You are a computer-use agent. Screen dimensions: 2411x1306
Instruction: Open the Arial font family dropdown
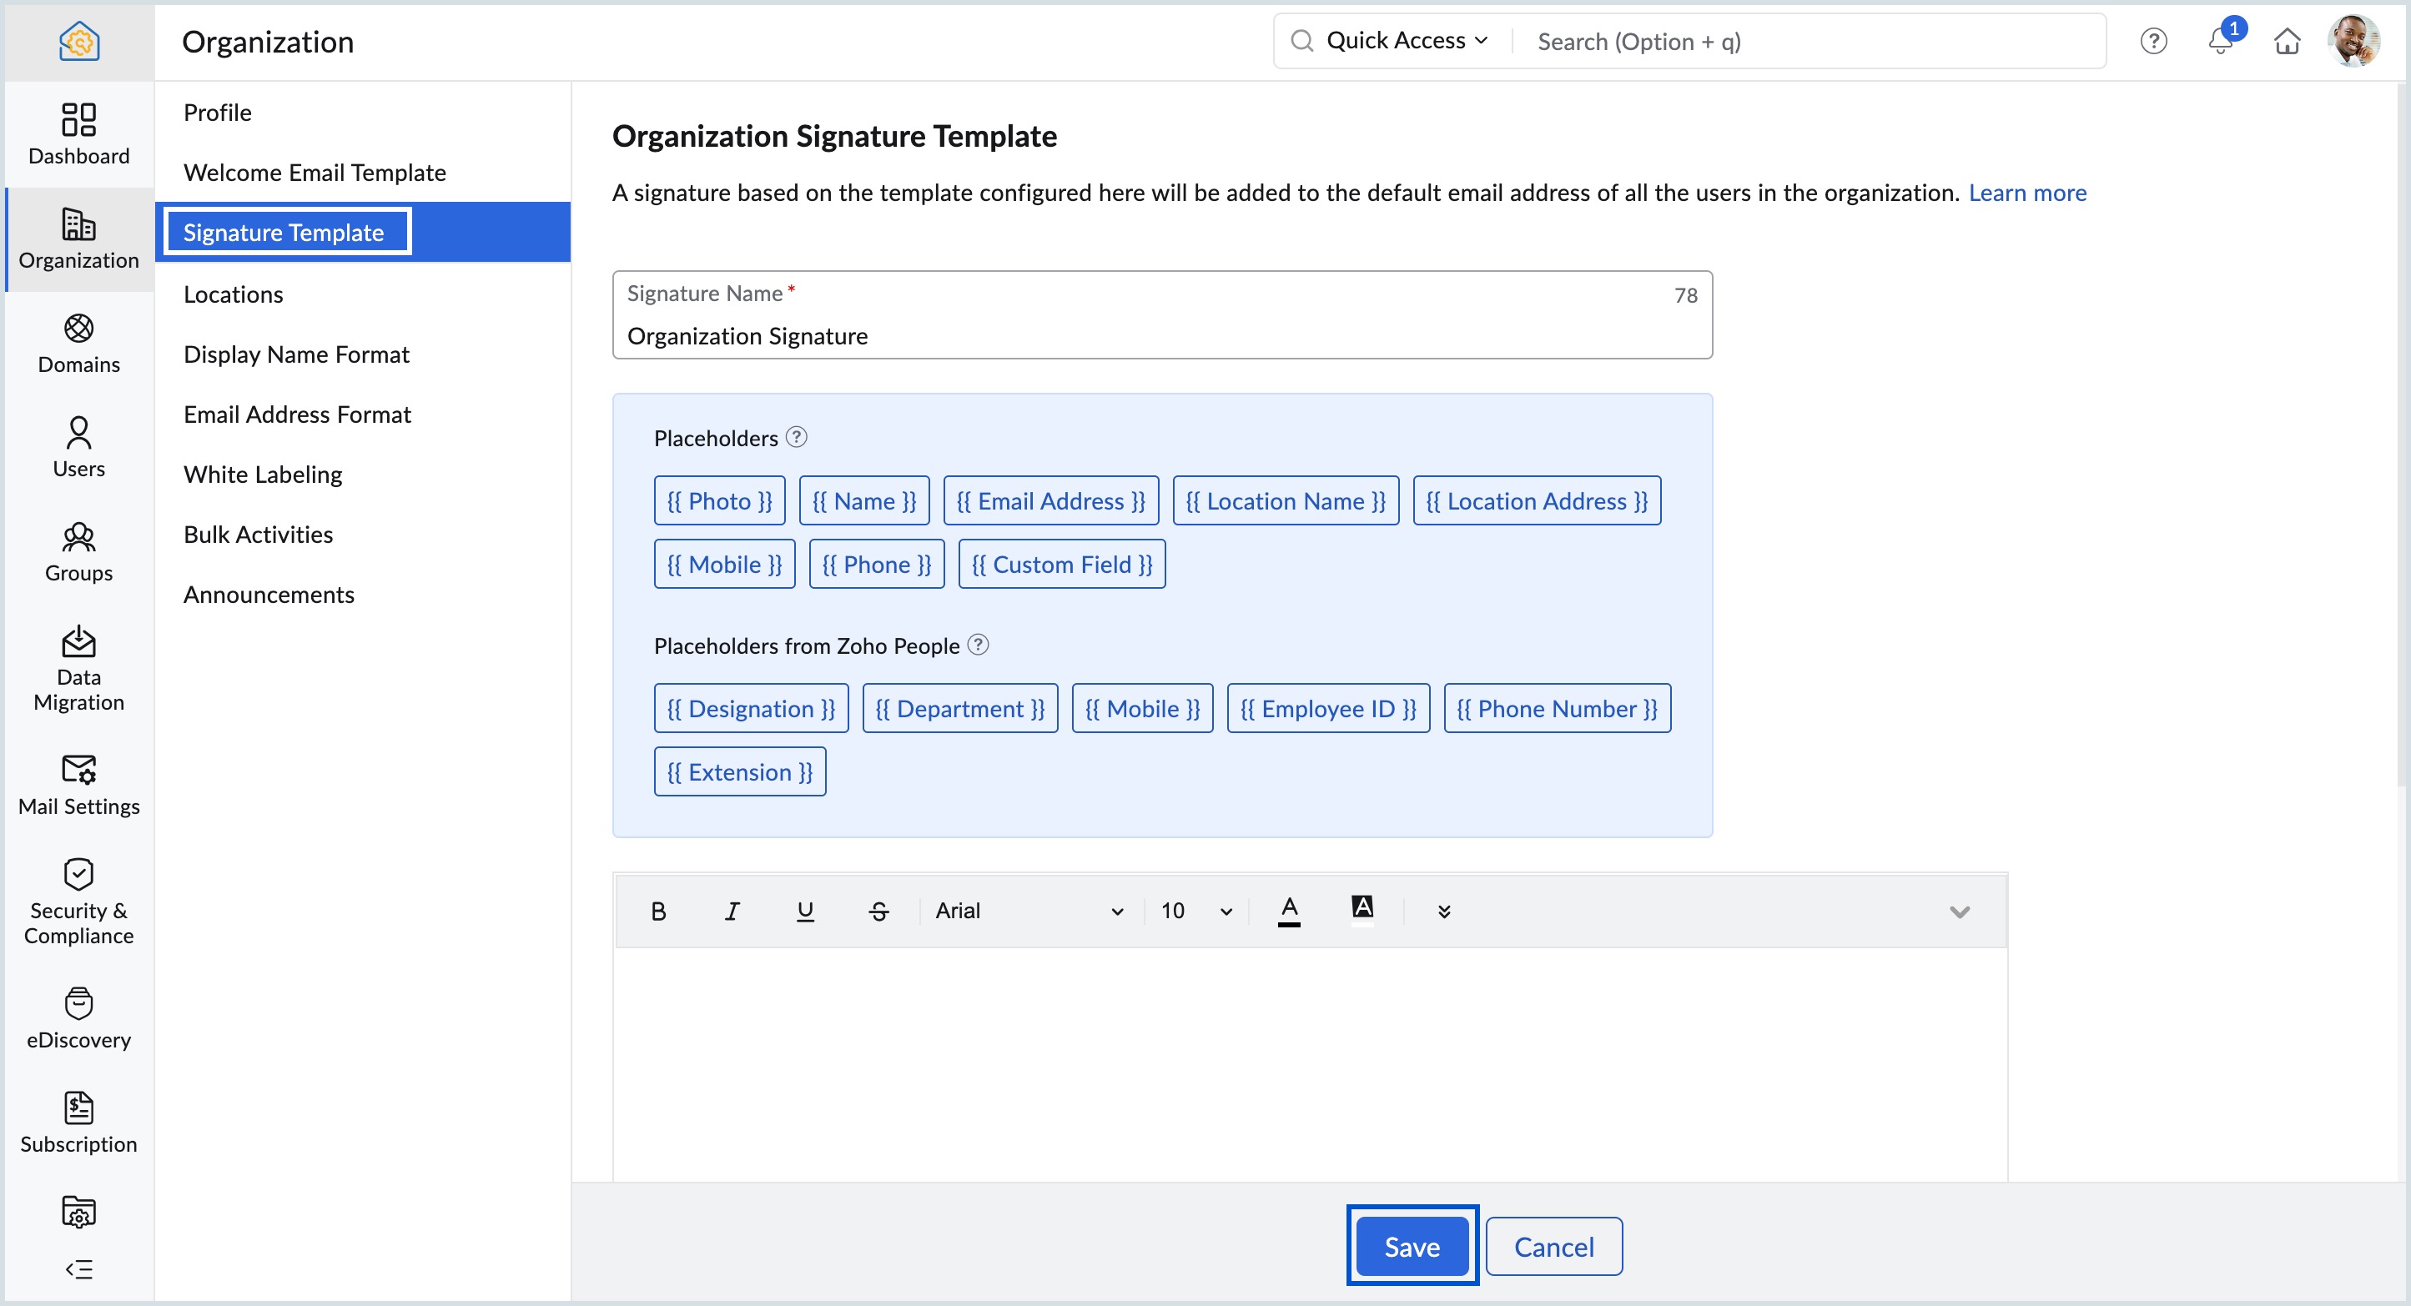pyautogui.click(x=1029, y=910)
